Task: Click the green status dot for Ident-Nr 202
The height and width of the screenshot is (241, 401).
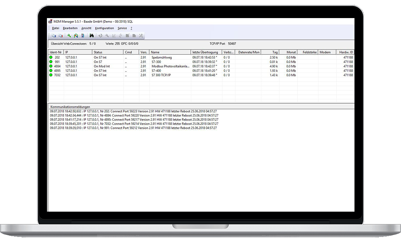Action: (x=51, y=57)
